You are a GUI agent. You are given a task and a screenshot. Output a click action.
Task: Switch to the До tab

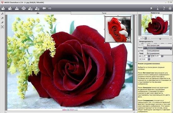tap(38, 13)
